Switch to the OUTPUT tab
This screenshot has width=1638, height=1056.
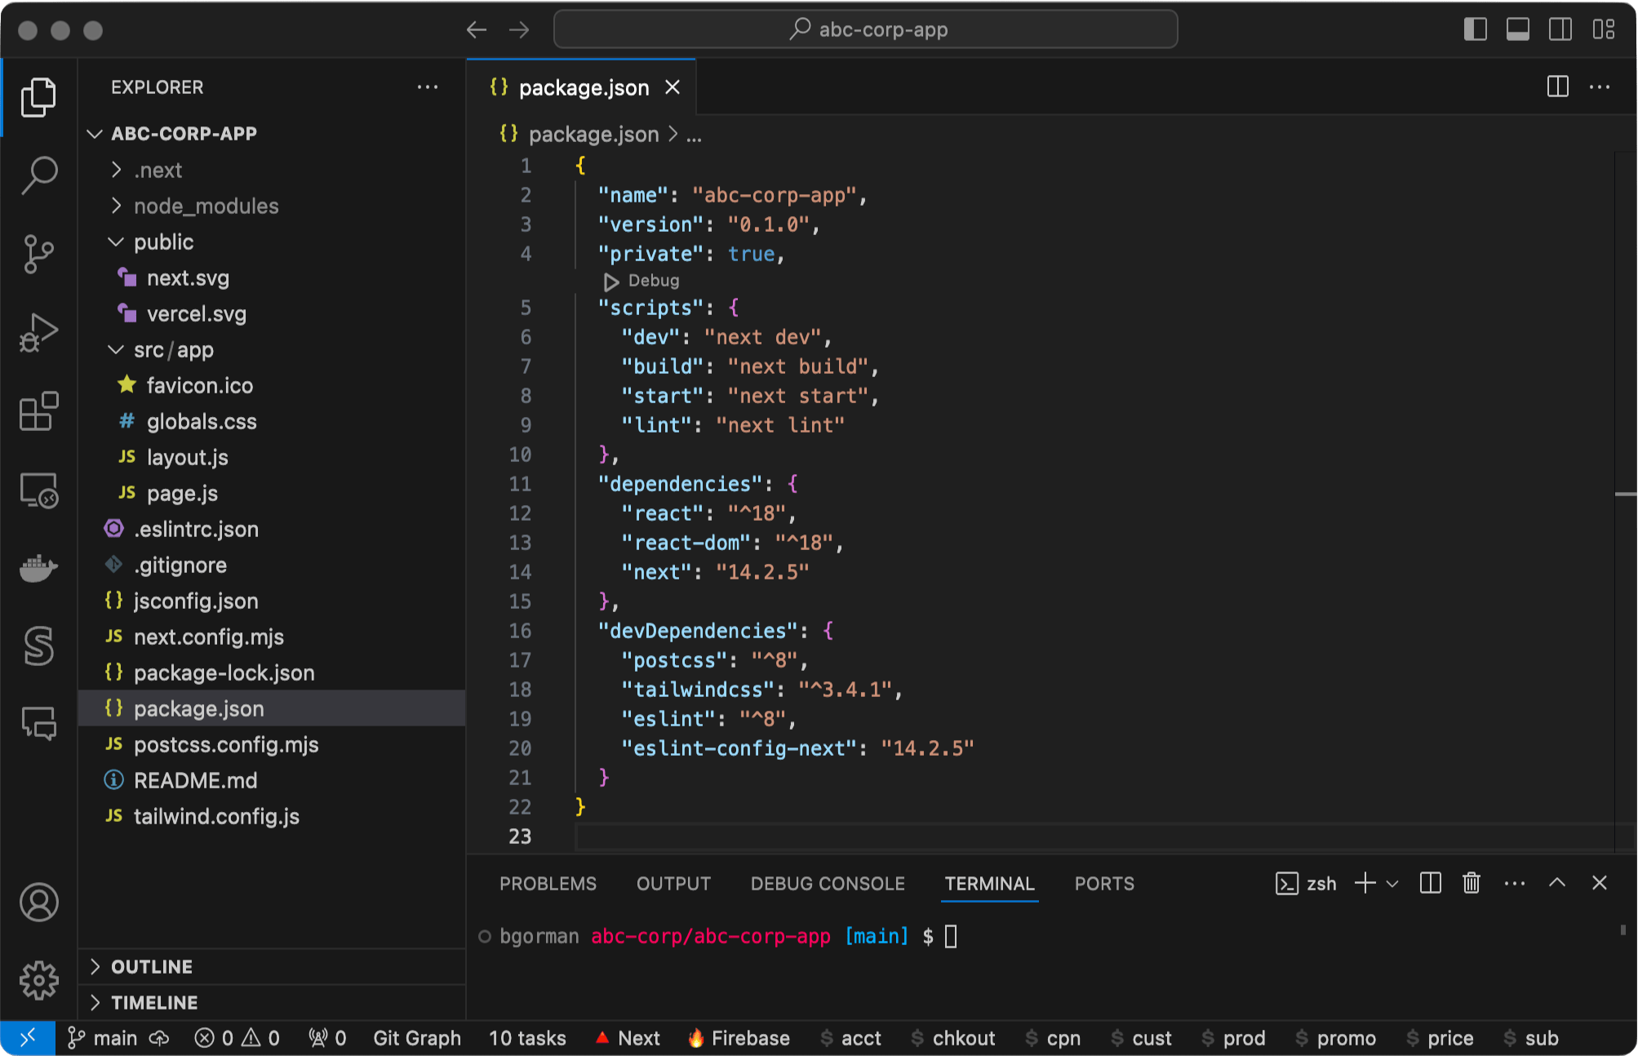tap(673, 884)
